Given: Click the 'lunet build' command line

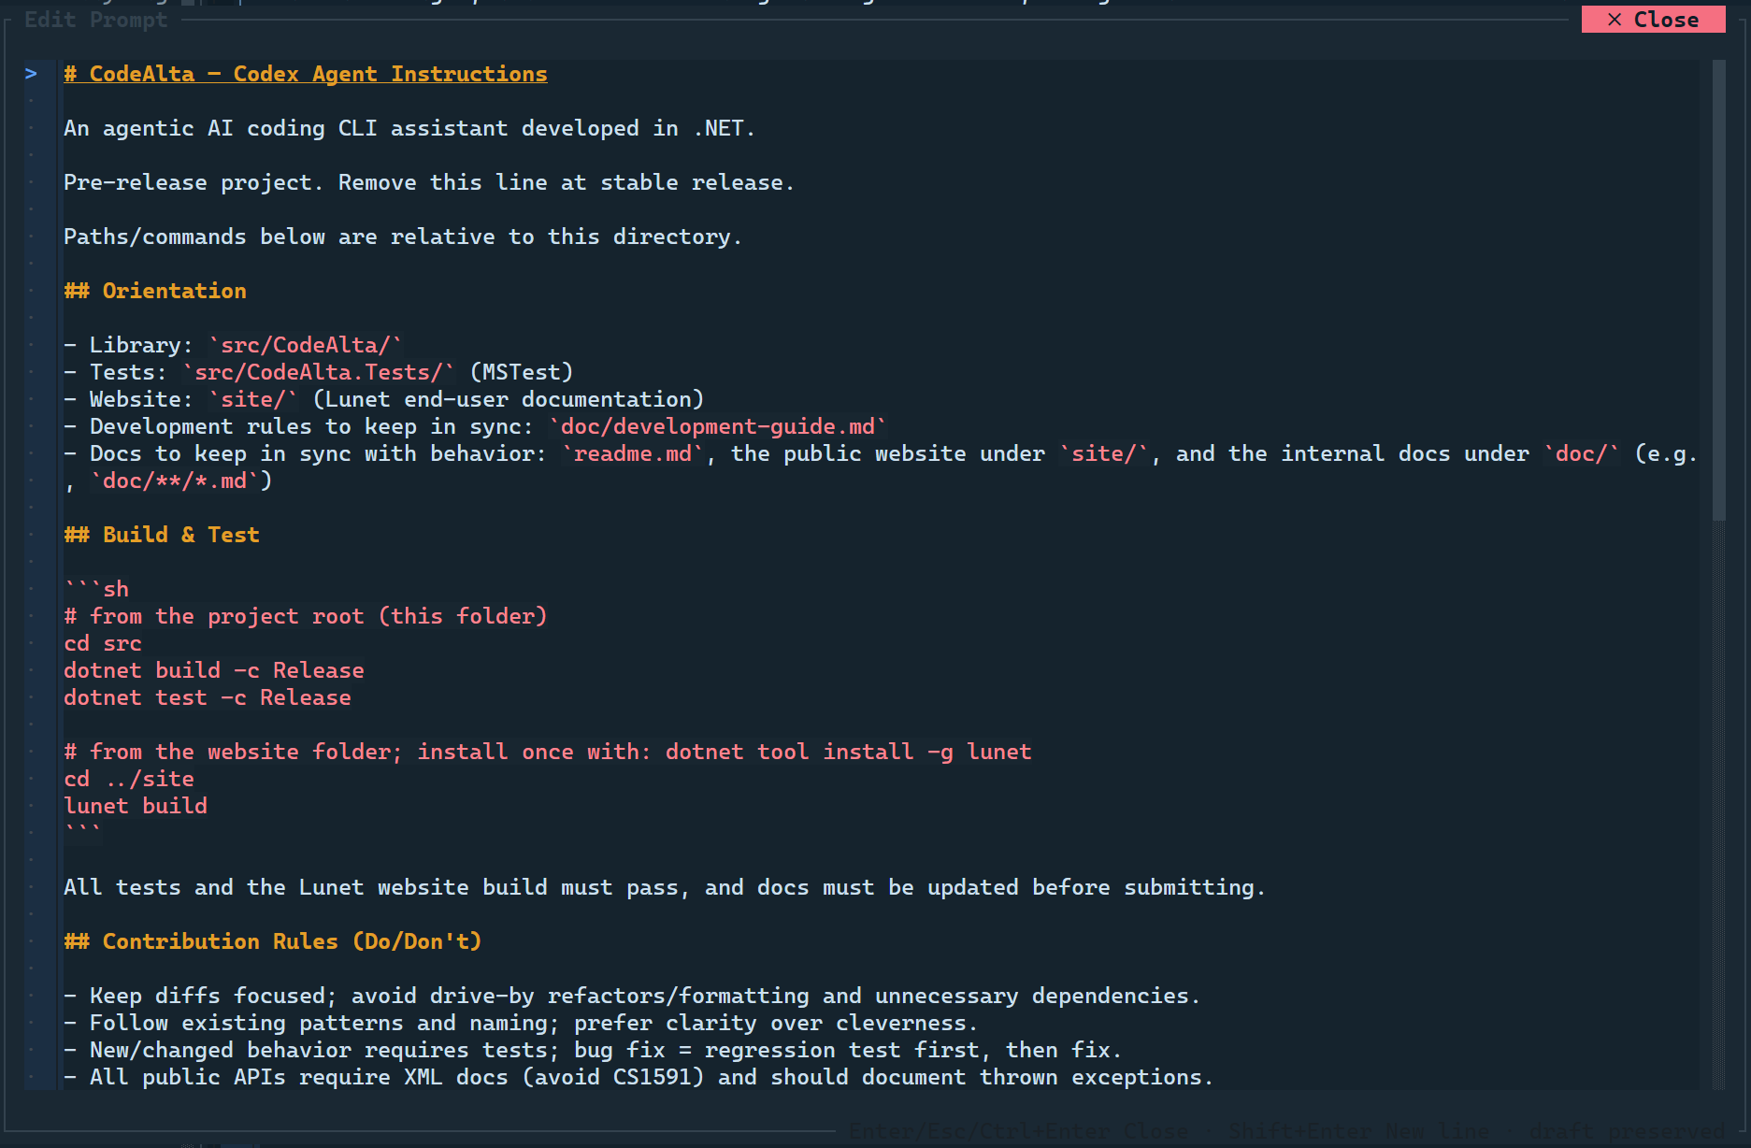Looking at the screenshot, I should (x=136, y=806).
